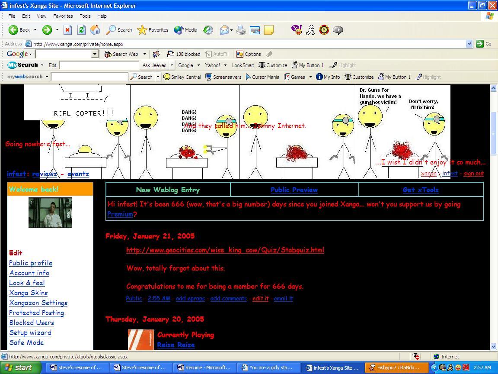
Task: Open the File menu
Action: click(x=12, y=16)
